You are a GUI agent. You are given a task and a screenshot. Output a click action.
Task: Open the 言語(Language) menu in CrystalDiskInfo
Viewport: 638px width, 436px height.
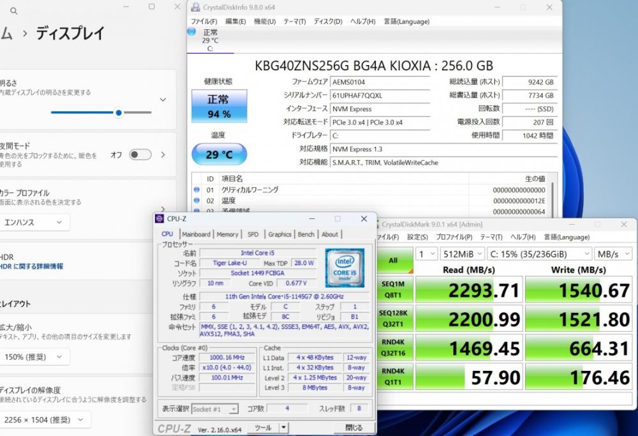point(406,21)
